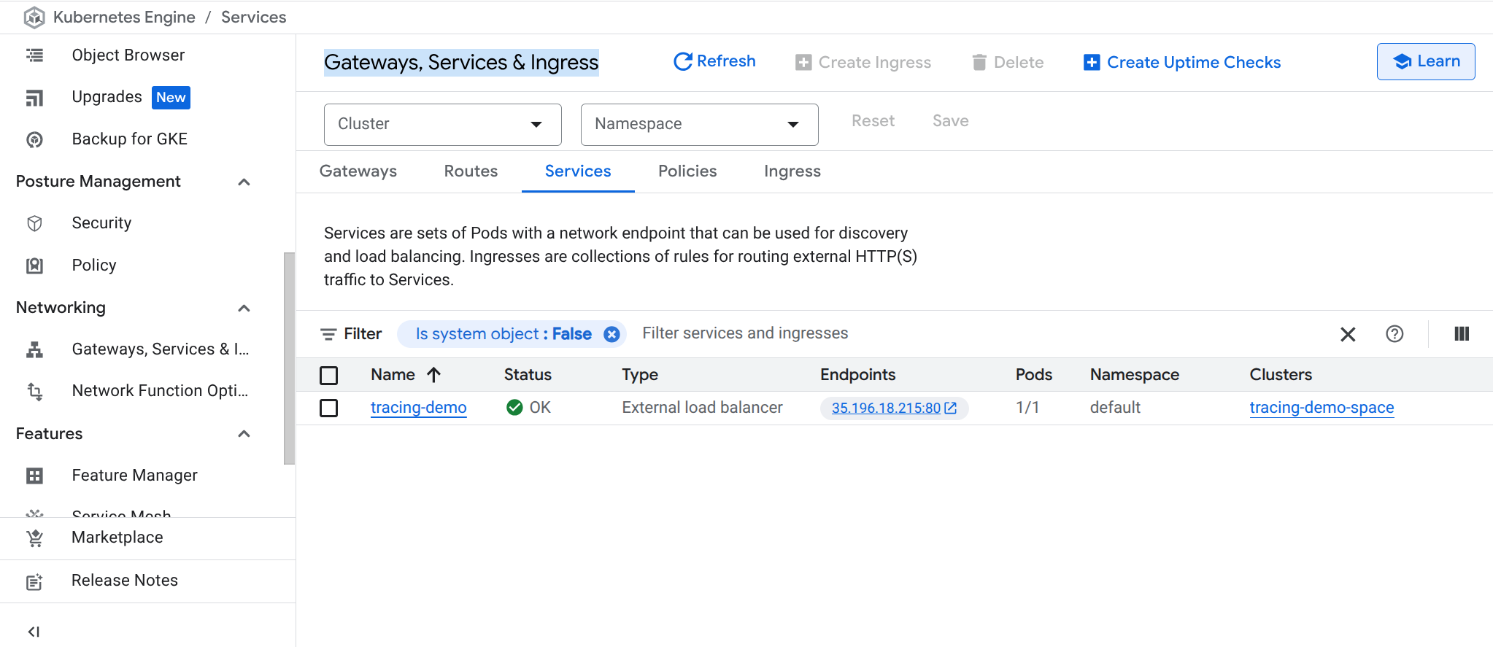Viewport: 1493px width, 647px height.
Task: Open the Cluster dropdown
Action: click(x=443, y=125)
